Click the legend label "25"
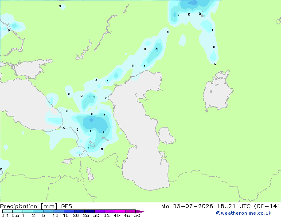Image resolution: width=281 pixels, height=217 pixels. point(86,215)
